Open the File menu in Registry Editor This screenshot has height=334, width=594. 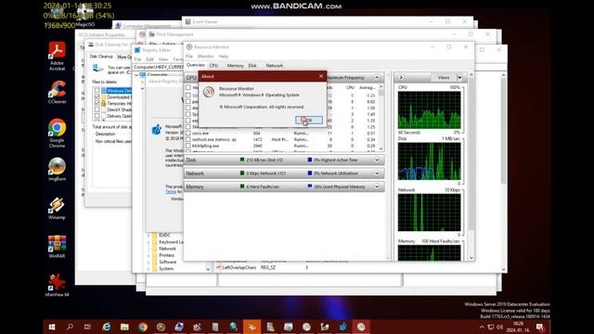click(137, 59)
